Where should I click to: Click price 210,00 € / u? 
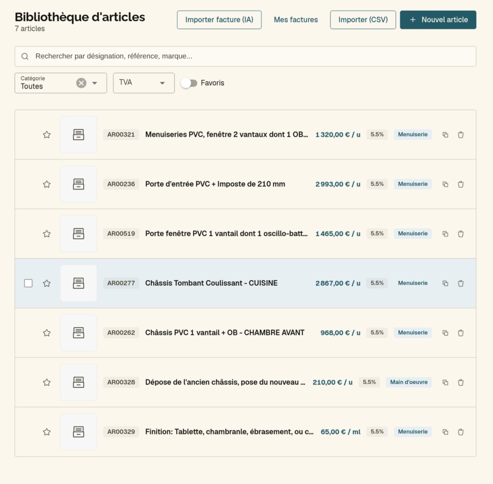click(333, 382)
